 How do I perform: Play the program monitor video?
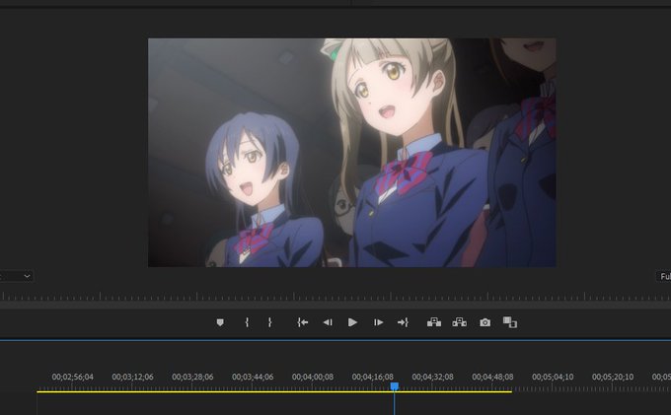[352, 322]
